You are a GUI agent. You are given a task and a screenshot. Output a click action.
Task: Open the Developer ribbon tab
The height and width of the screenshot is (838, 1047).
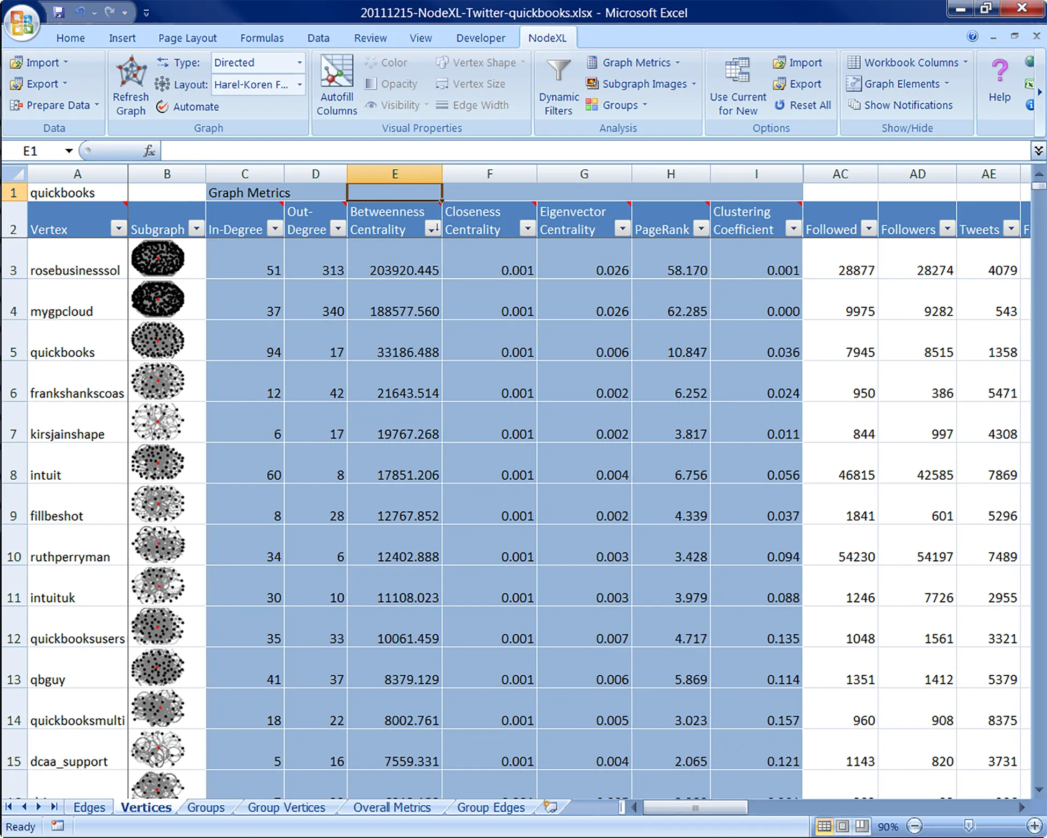pos(480,38)
